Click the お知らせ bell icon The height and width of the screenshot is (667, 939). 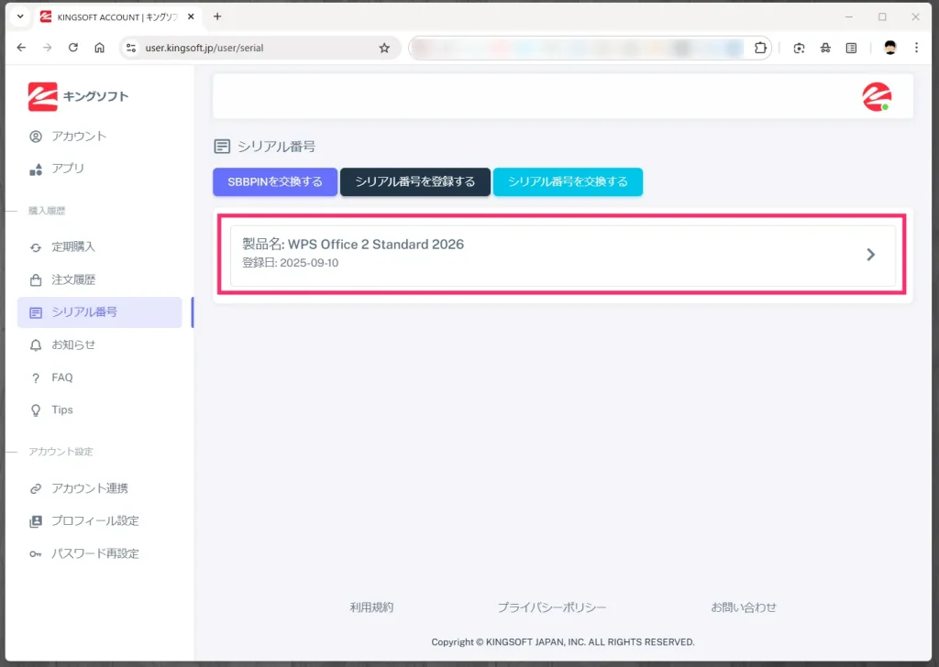[x=36, y=345]
